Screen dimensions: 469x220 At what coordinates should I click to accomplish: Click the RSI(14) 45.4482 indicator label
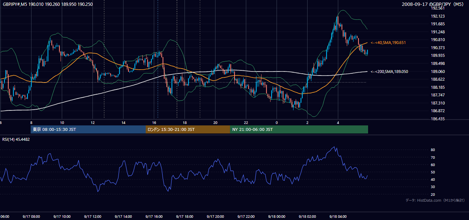pyautogui.click(x=16, y=139)
